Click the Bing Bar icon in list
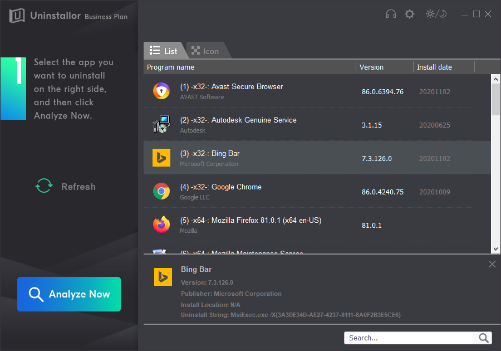This screenshot has width=501, height=351. tap(161, 158)
